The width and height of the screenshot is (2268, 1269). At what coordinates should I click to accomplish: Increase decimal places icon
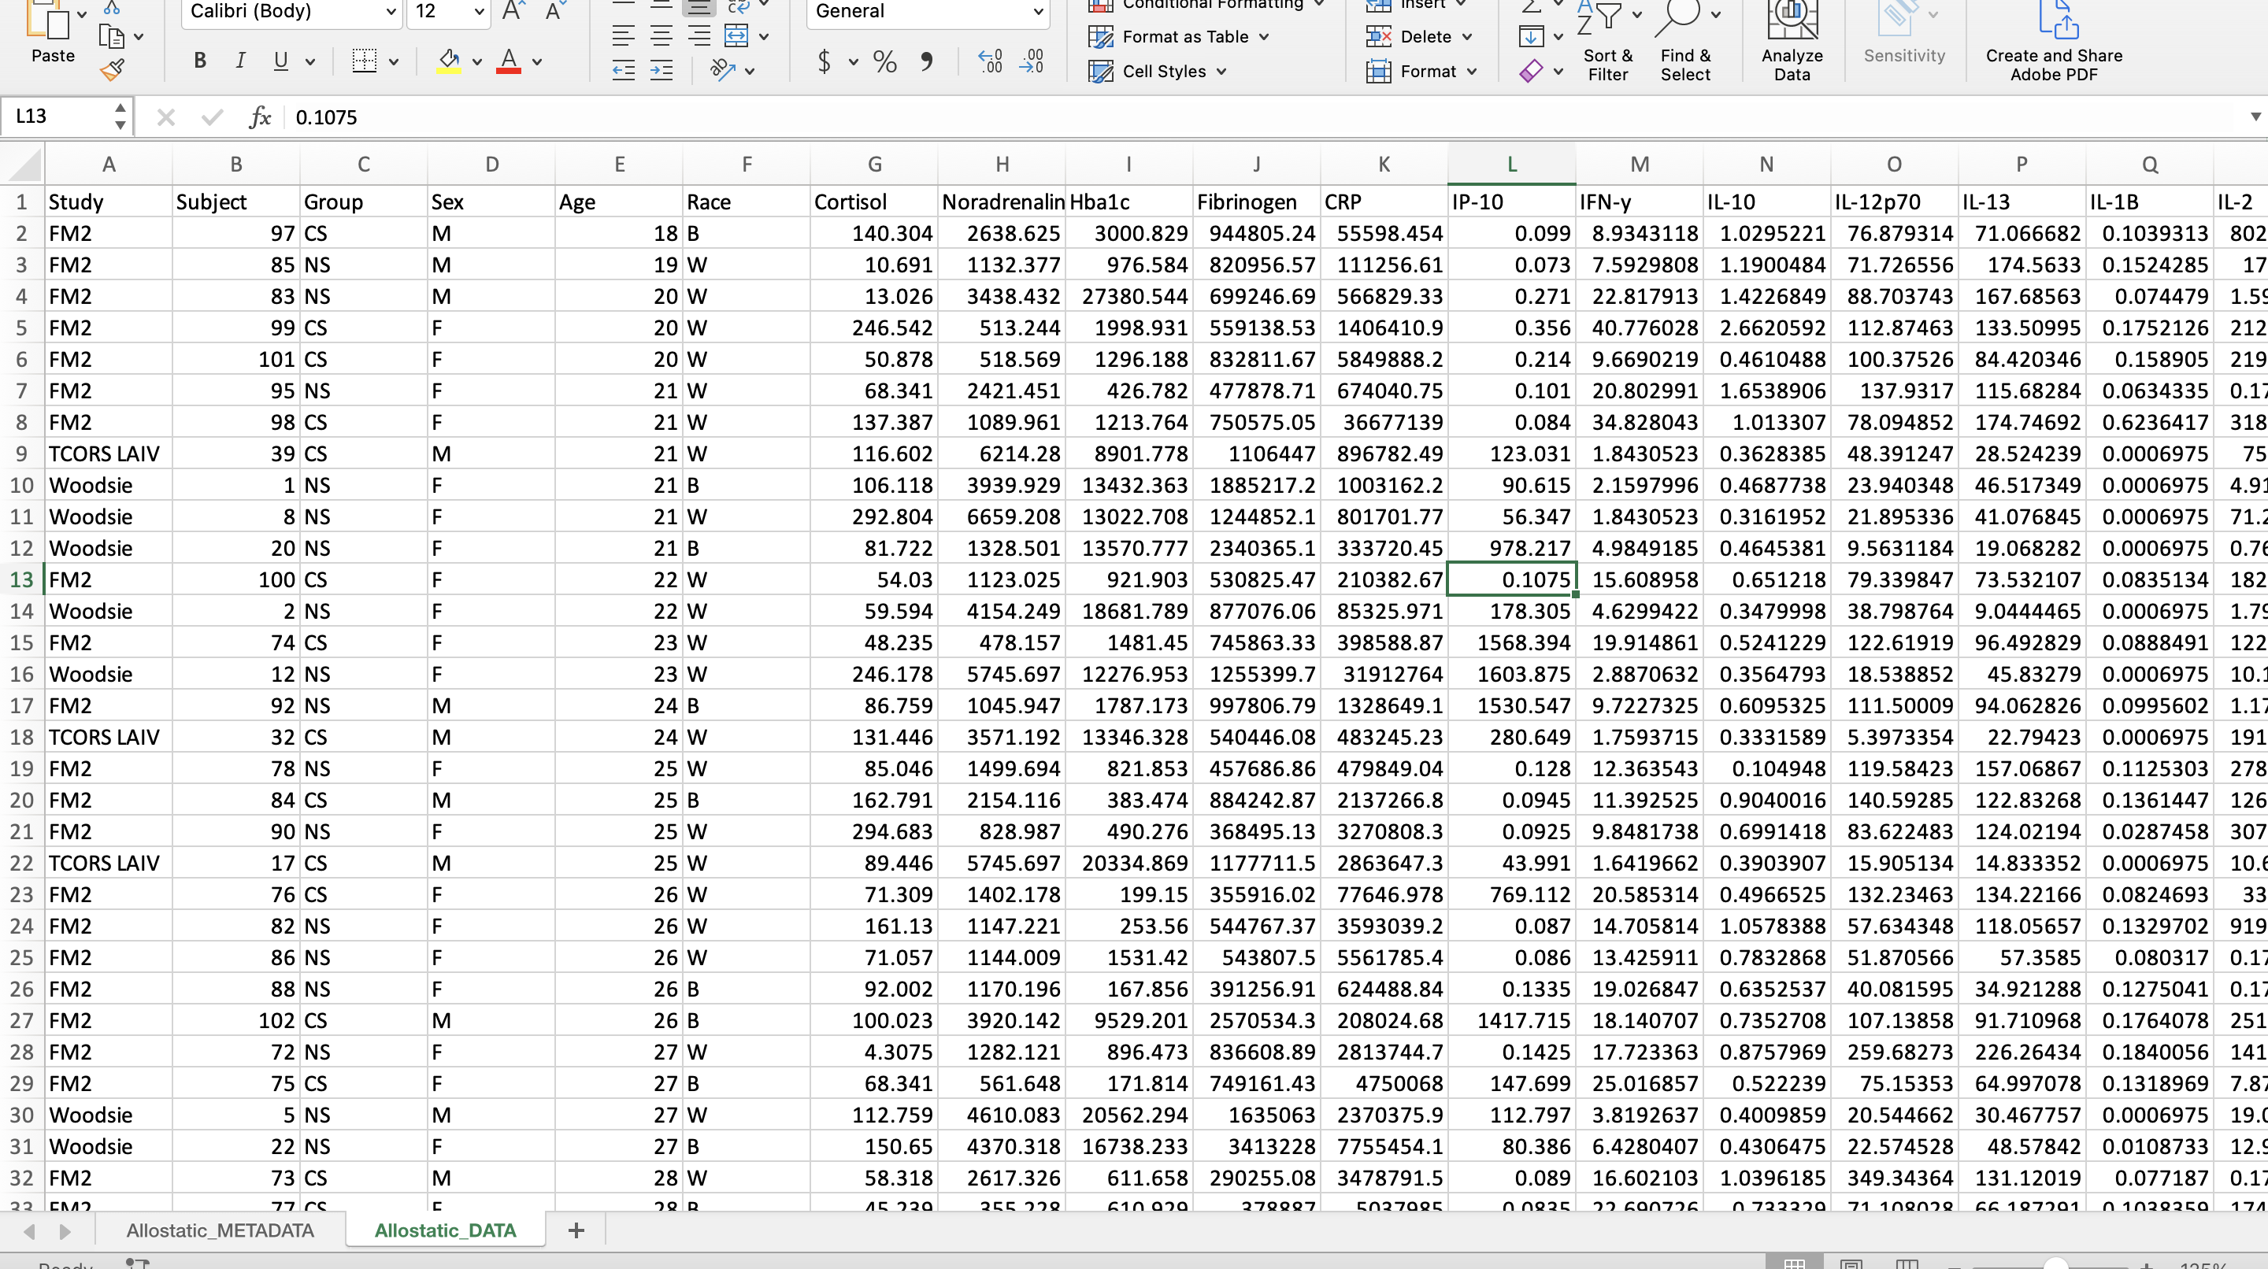(x=990, y=61)
